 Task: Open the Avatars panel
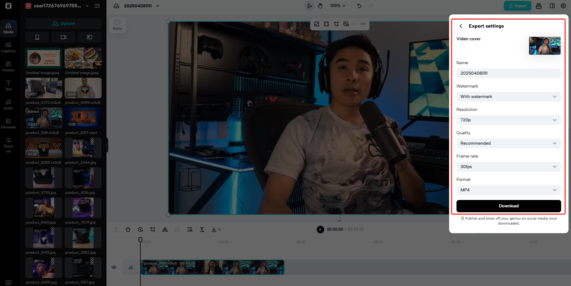8,66
